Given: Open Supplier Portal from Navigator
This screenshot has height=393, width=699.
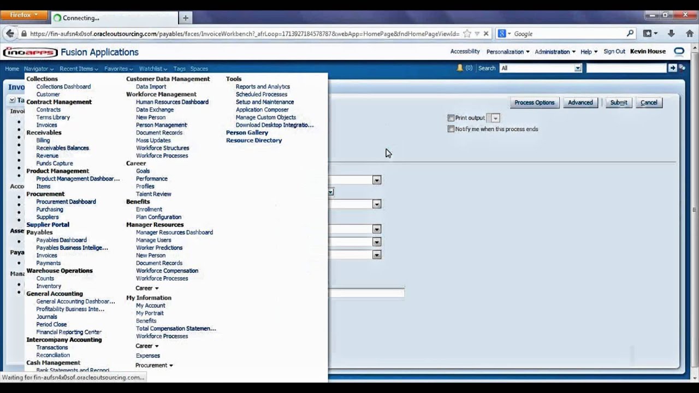Looking at the screenshot, I should pyautogui.click(x=48, y=225).
